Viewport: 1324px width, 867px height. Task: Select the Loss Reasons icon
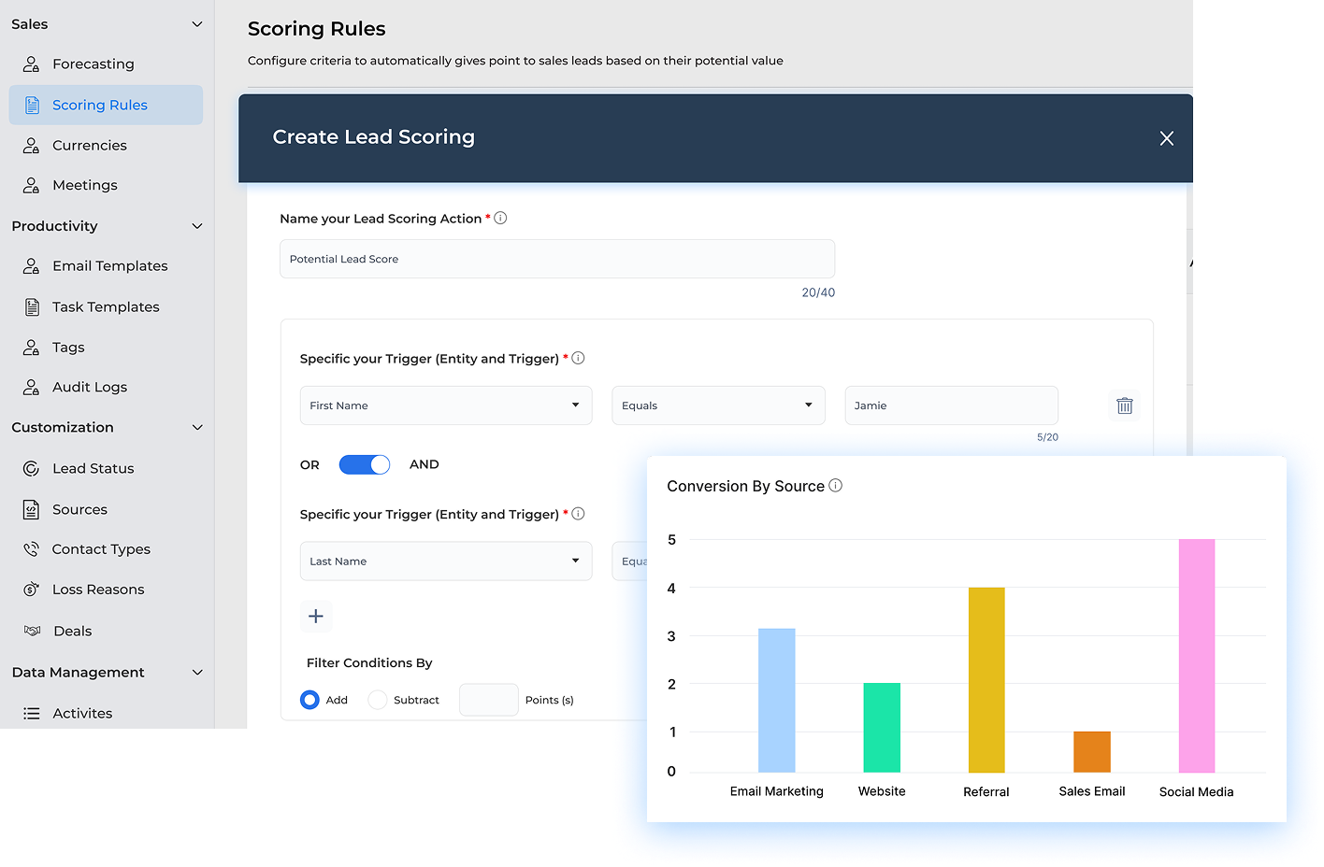pyautogui.click(x=31, y=589)
